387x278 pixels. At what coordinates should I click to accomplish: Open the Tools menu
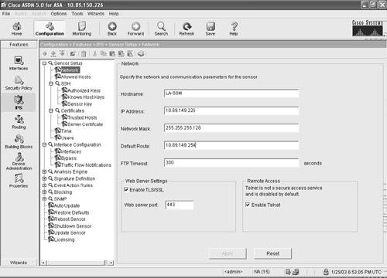tap(77, 14)
